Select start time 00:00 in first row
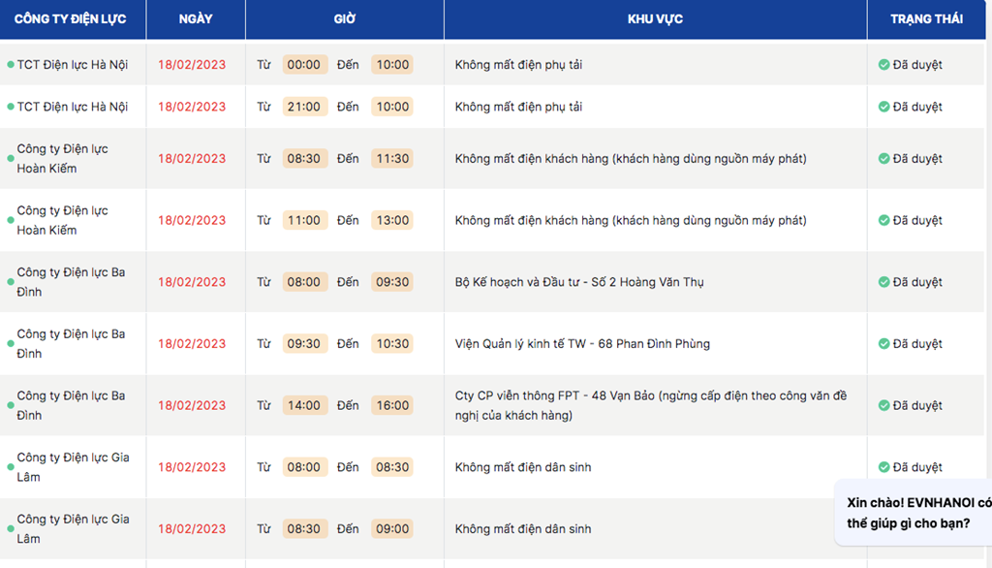The height and width of the screenshot is (568, 992). tap(304, 65)
